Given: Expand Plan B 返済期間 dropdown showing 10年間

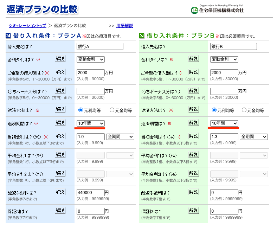Looking at the screenshot, I should click(224, 123).
